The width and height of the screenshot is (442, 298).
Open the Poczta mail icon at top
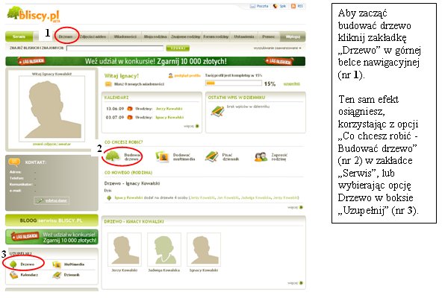pyautogui.click(x=252, y=6)
